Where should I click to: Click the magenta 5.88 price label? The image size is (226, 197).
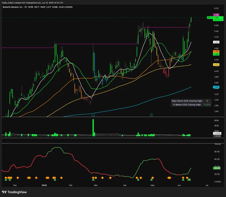coord(216,15)
